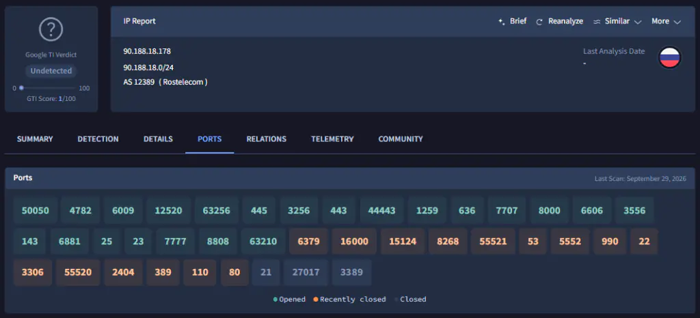The image size is (700, 318).
Task: Select recently closed port 80
Action: point(235,272)
